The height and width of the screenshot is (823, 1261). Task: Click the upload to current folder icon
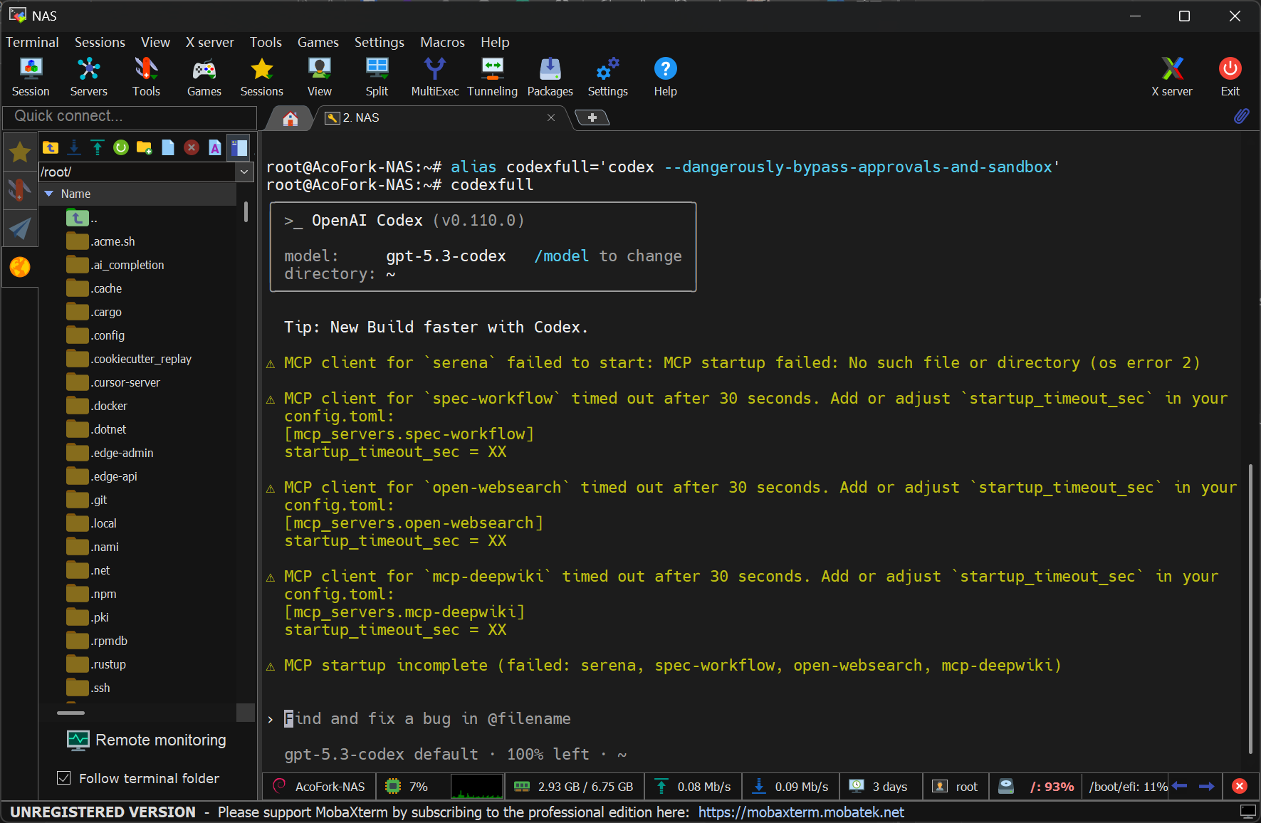[x=98, y=147]
